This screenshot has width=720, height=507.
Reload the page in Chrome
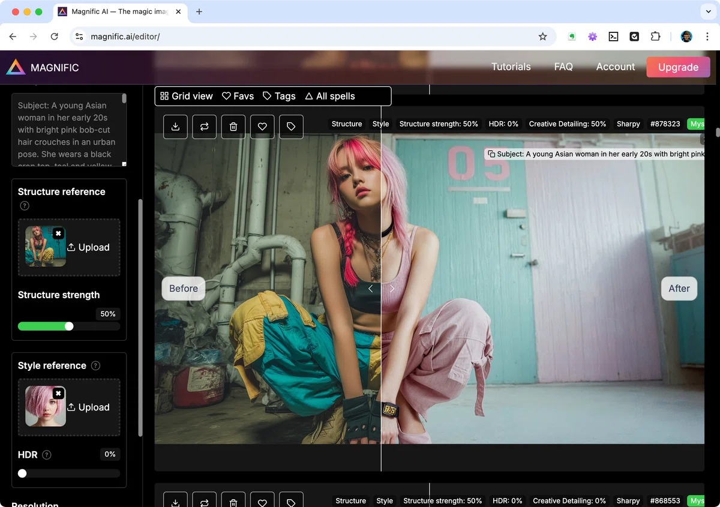tap(54, 37)
